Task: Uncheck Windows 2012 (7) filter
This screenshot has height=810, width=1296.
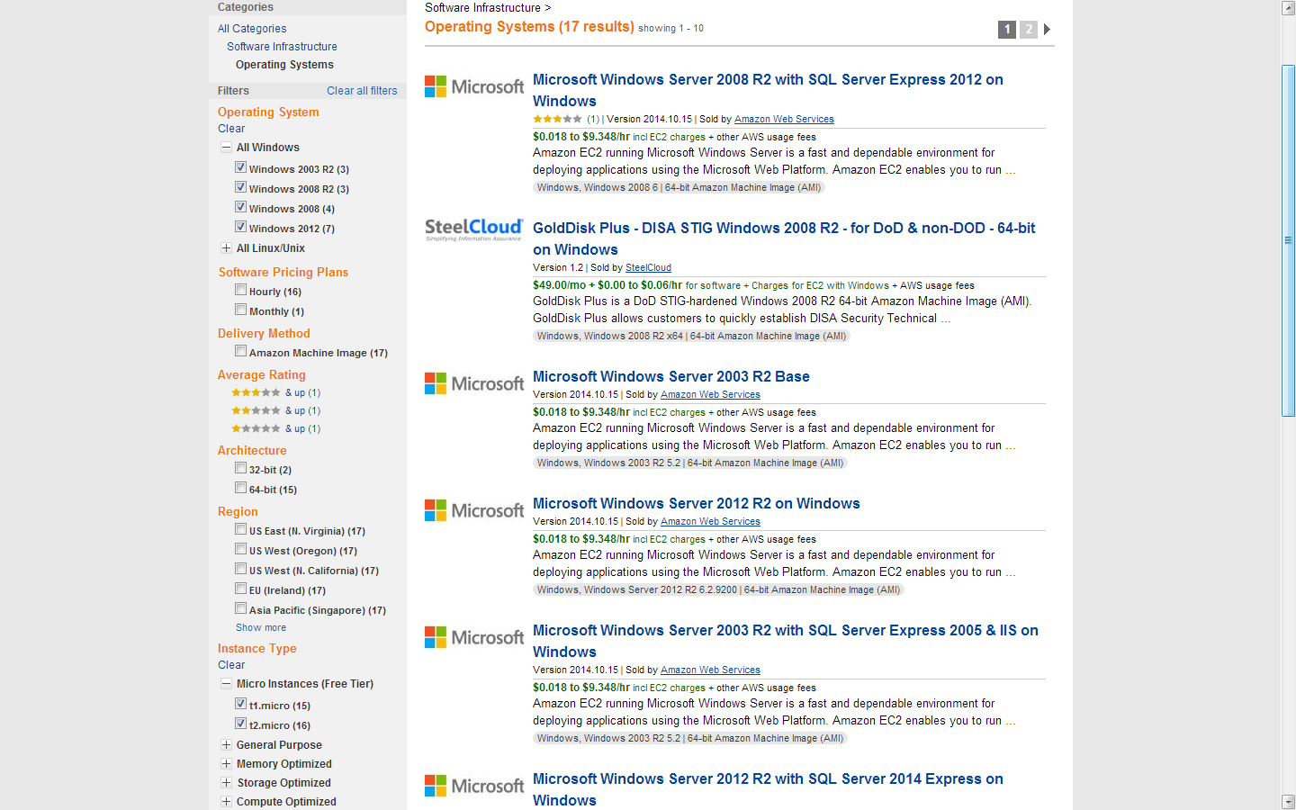Action: pos(240,227)
